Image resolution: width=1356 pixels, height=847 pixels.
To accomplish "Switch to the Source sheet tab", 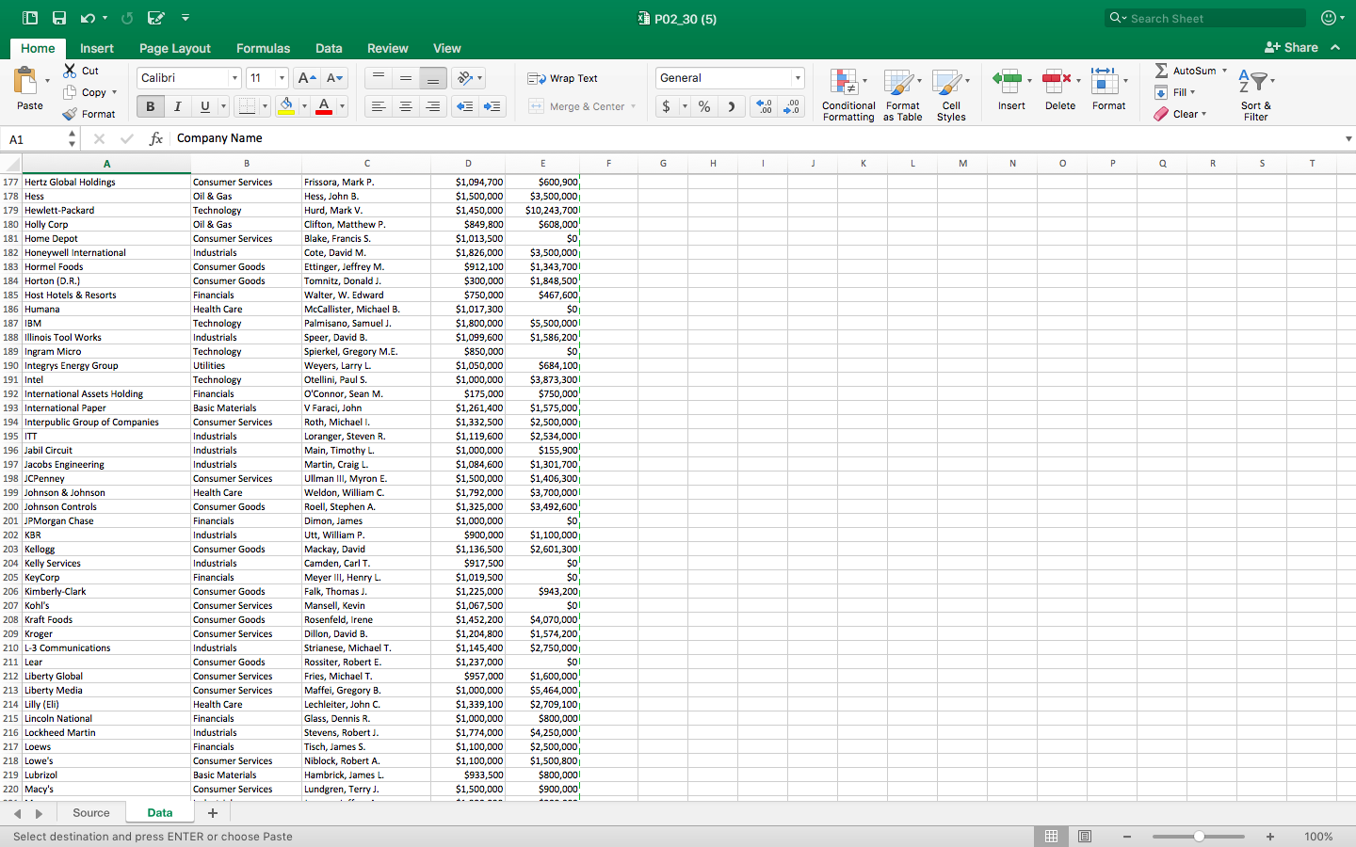I will pyautogui.click(x=91, y=813).
